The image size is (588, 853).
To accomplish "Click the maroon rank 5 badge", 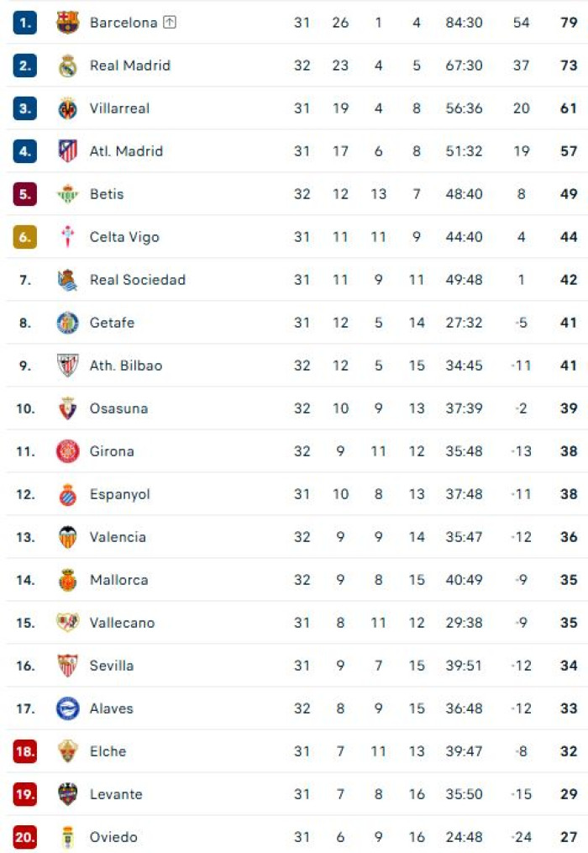I will coord(25,194).
